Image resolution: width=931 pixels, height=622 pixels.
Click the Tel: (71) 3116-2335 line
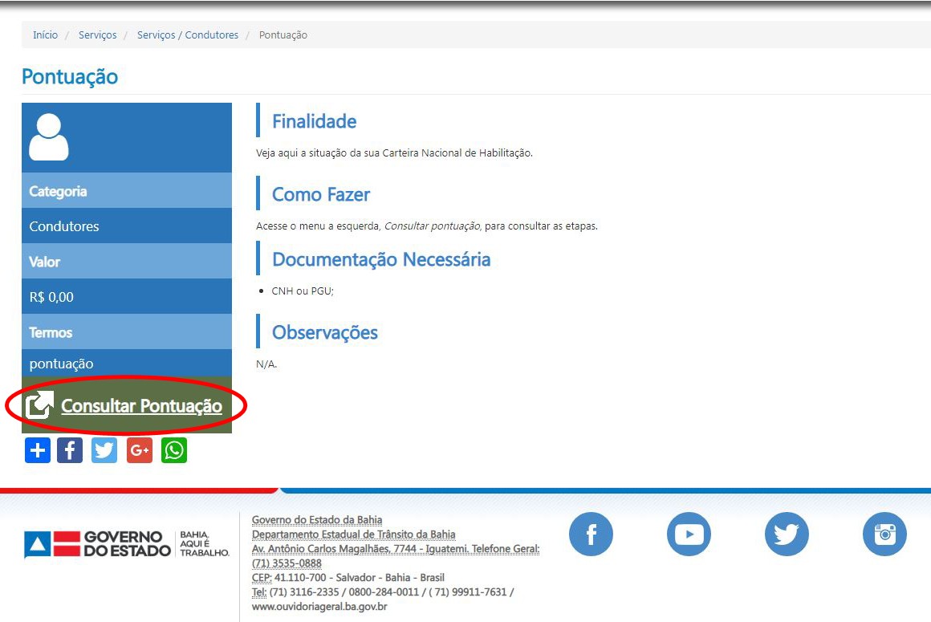(383, 592)
